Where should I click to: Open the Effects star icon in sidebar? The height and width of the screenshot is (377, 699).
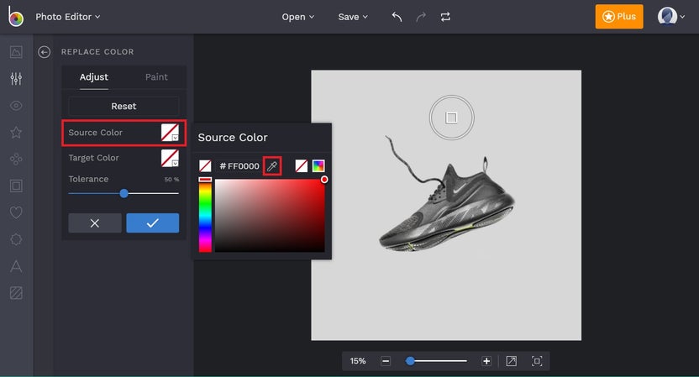16,133
